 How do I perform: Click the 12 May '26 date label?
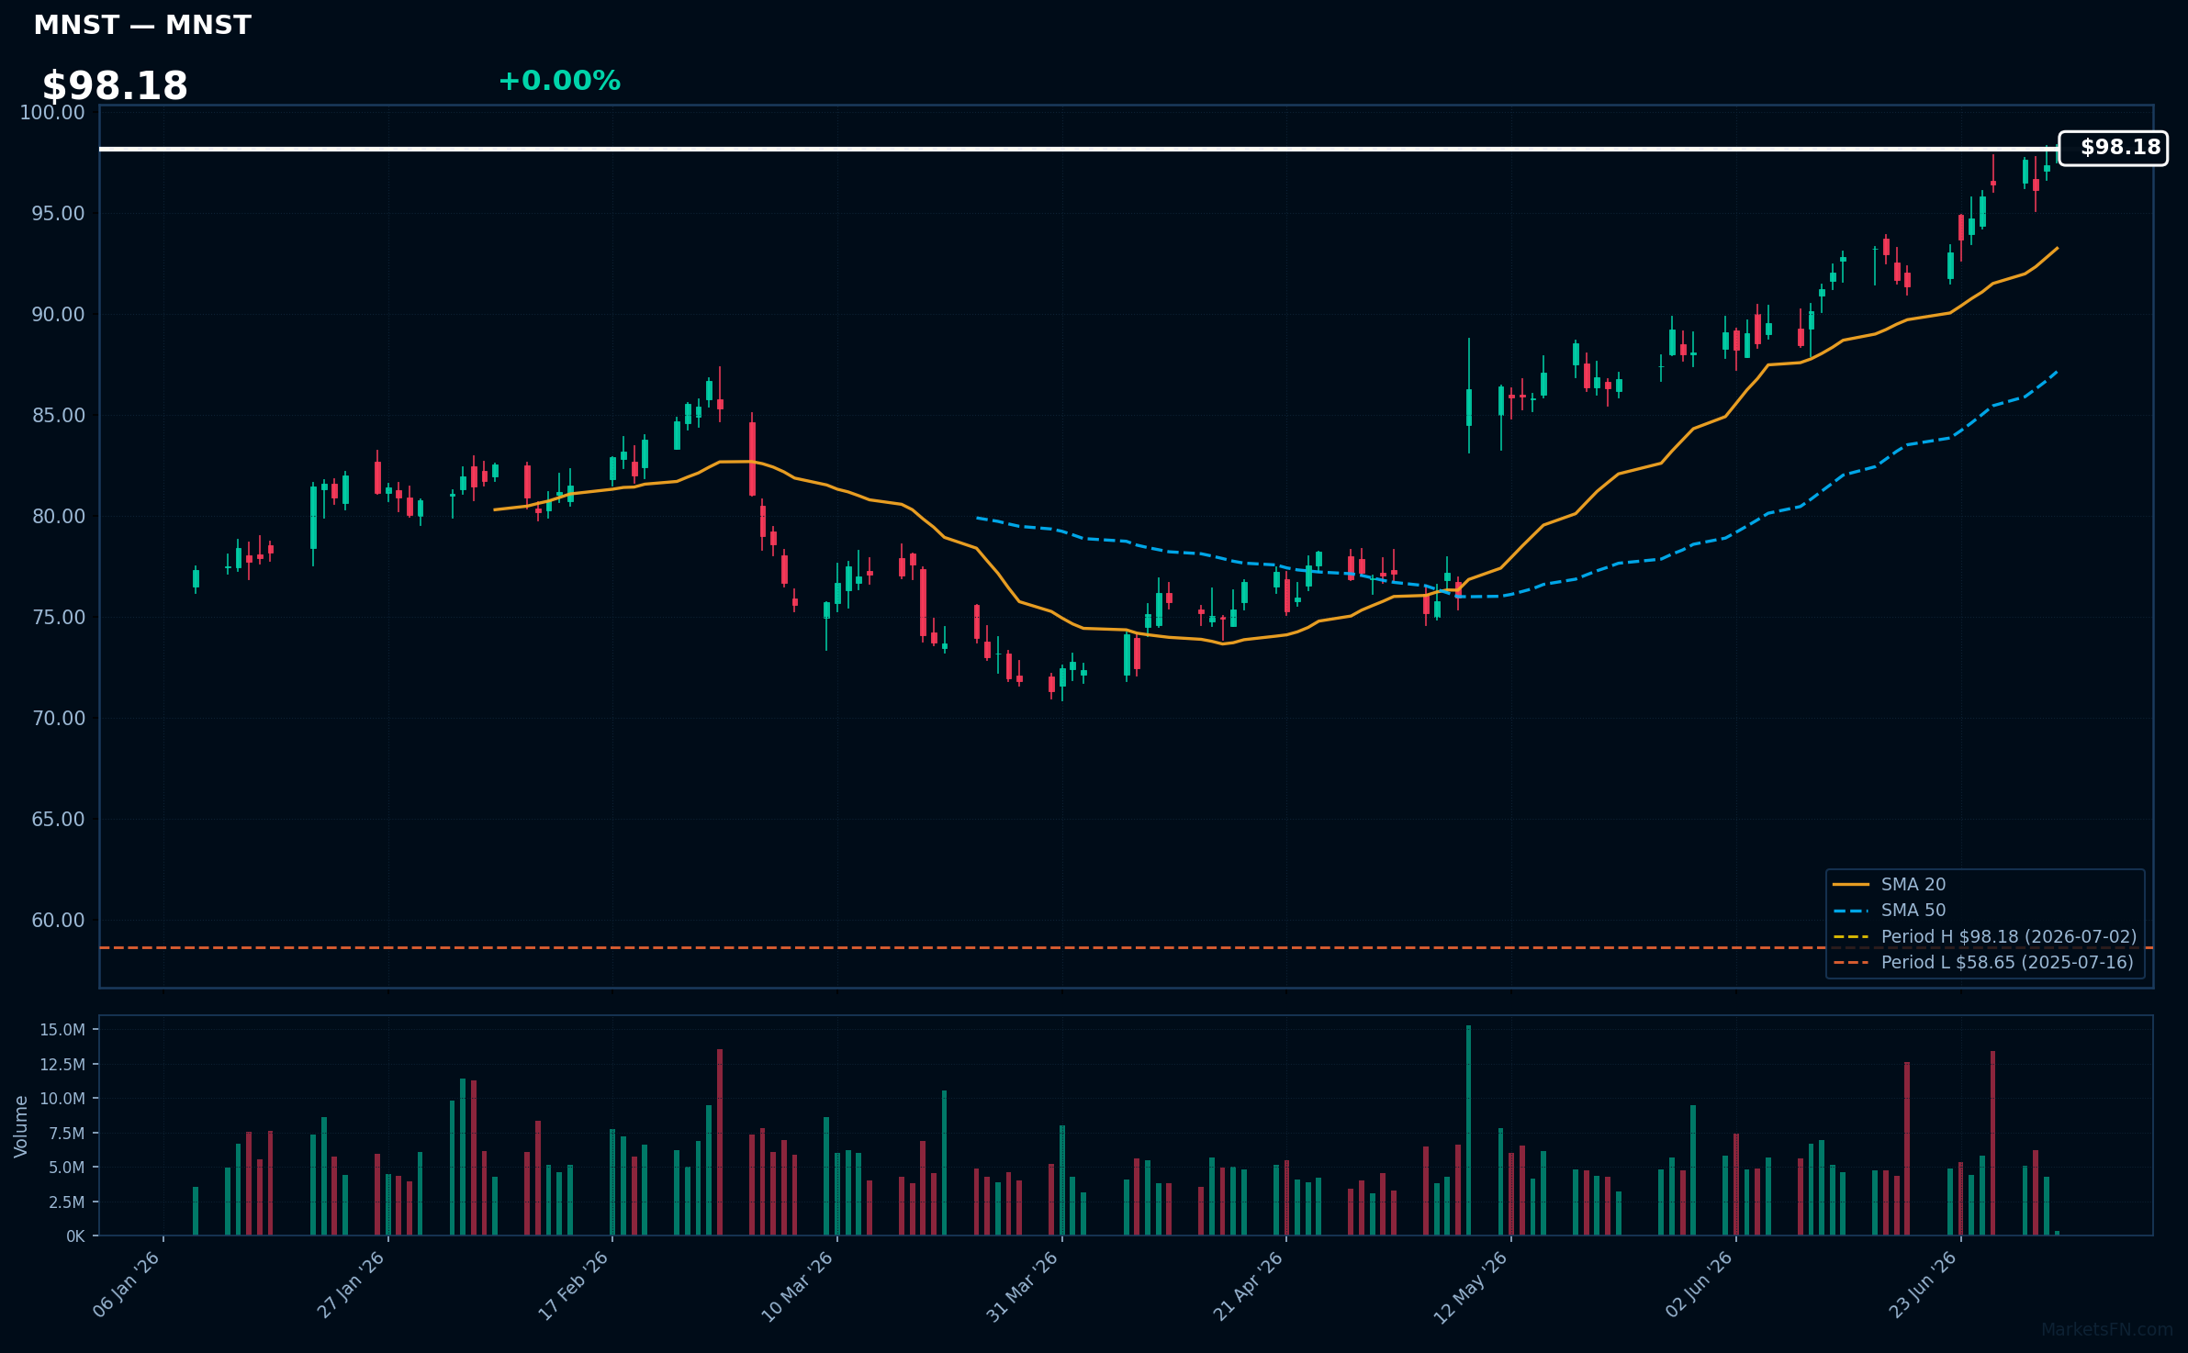[x=1471, y=1285]
